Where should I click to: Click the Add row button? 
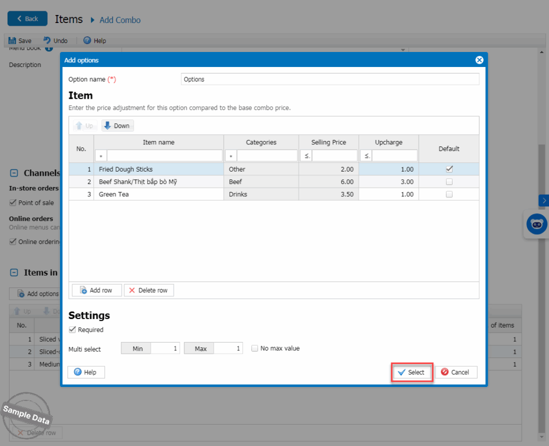97,290
